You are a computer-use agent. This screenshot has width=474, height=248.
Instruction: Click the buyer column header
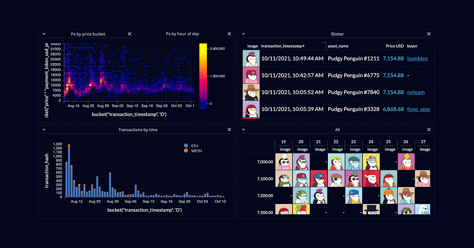point(412,46)
